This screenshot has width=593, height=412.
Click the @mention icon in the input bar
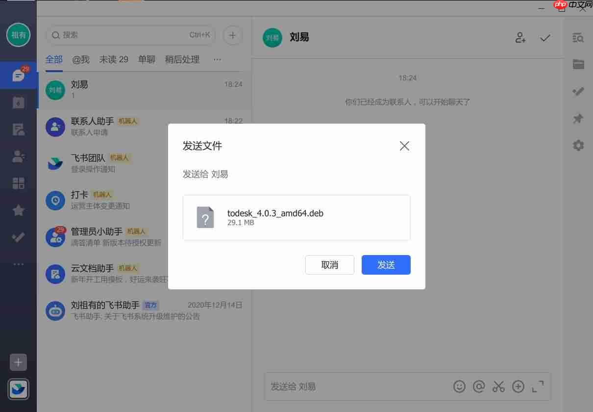(479, 386)
